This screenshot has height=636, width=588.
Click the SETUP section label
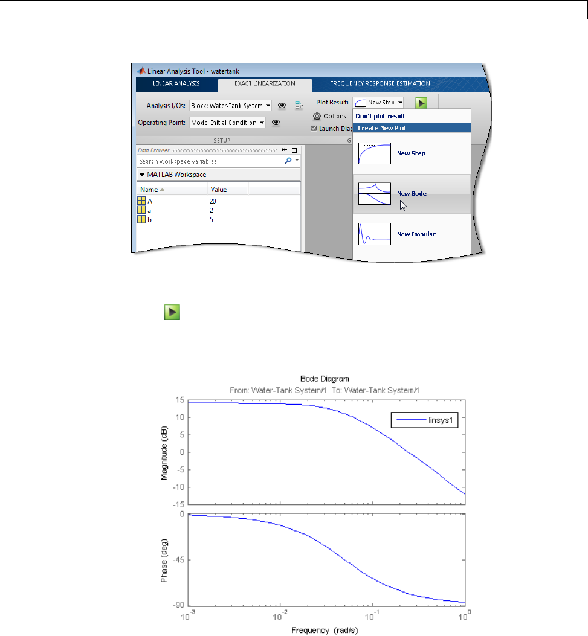(222, 140)
